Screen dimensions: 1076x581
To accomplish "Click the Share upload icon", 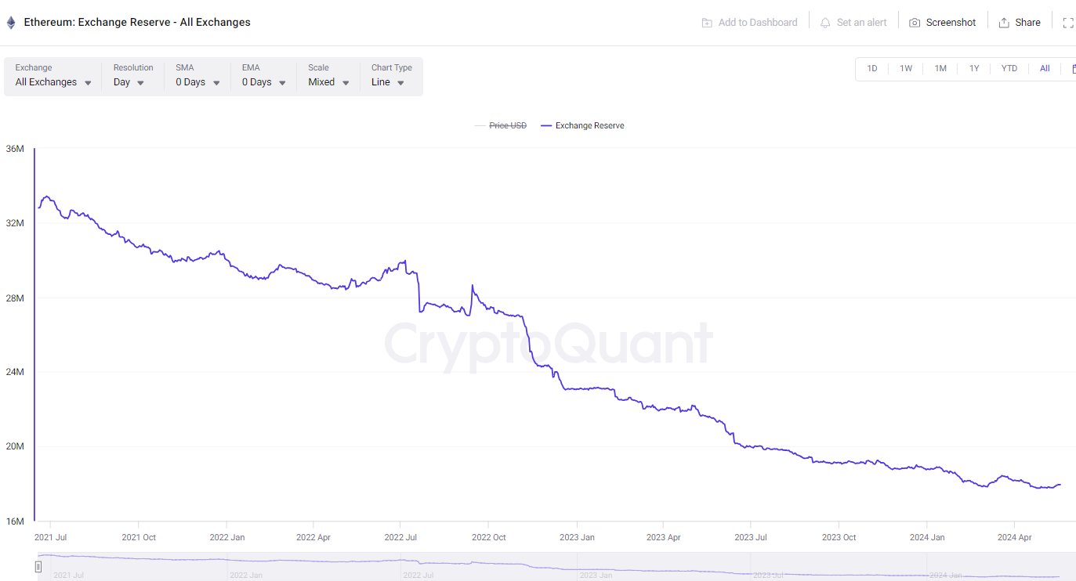I will pyautogui.click(x=1004, y=23).
